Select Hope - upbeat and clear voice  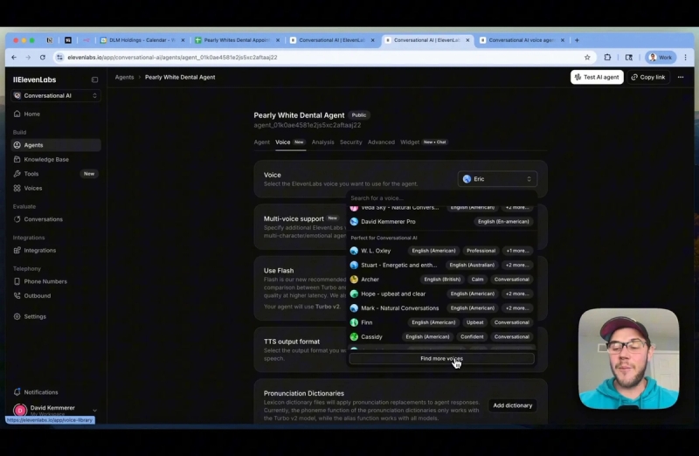pos(441,294)
